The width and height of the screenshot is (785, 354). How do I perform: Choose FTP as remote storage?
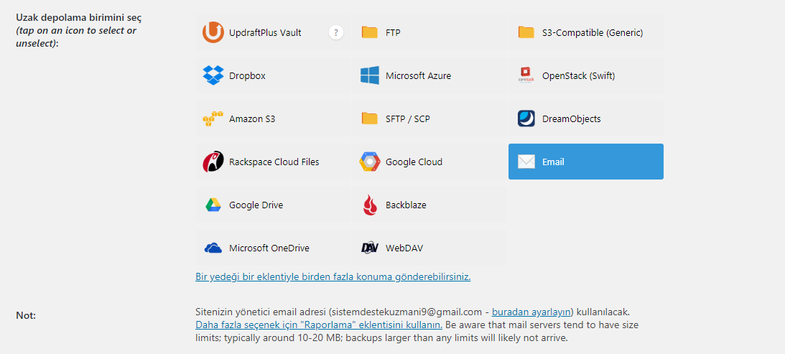(x=393, y=33)
